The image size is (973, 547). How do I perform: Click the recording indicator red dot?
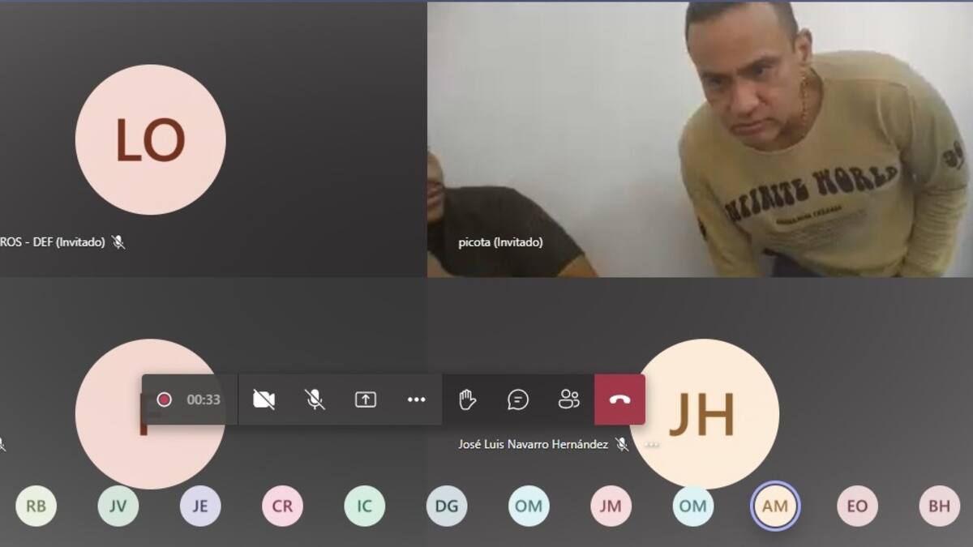tap(165, 400)
